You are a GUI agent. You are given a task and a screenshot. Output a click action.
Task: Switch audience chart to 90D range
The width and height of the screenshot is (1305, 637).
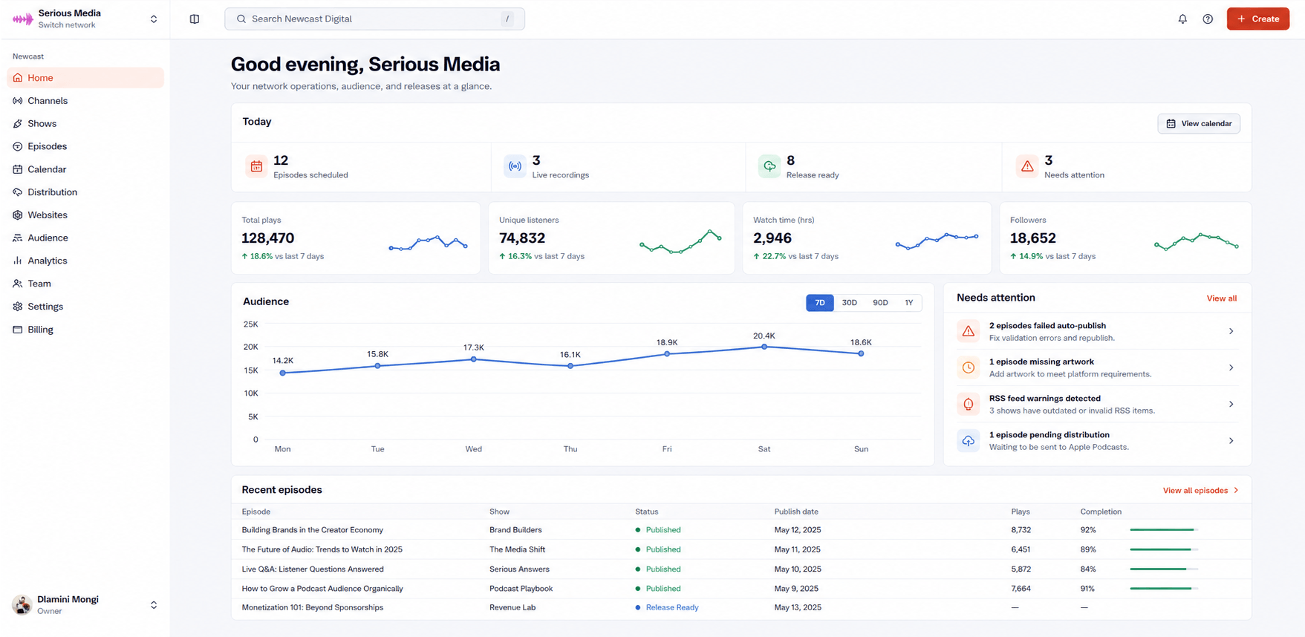(x=880, y=303)
